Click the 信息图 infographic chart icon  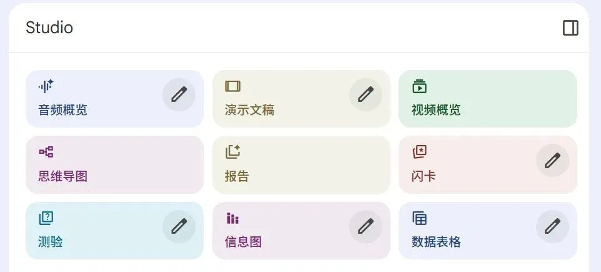click(x=232, y=218)
